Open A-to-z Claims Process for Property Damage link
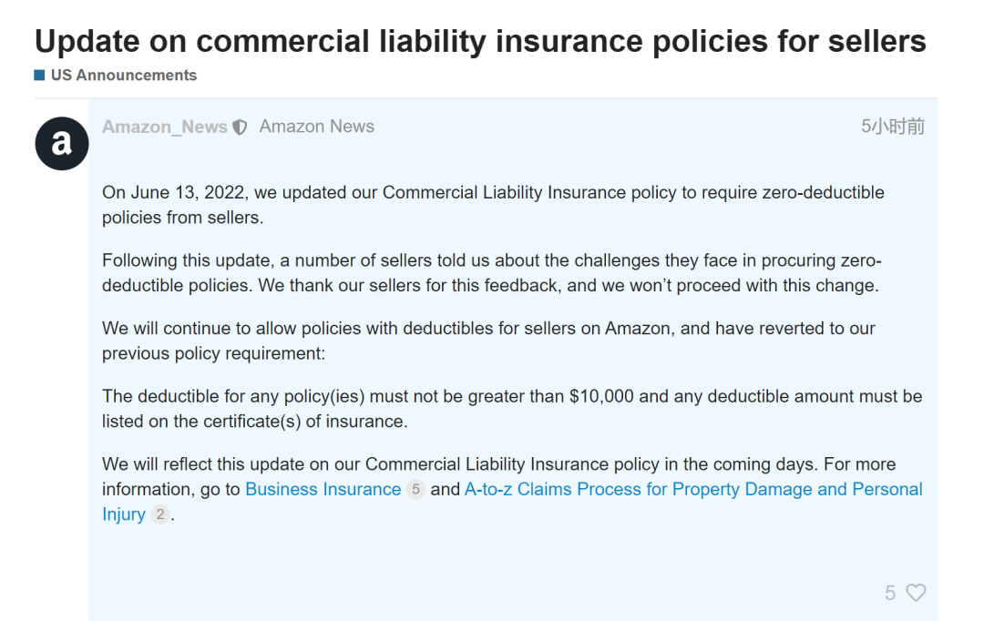 coord(693,489)
